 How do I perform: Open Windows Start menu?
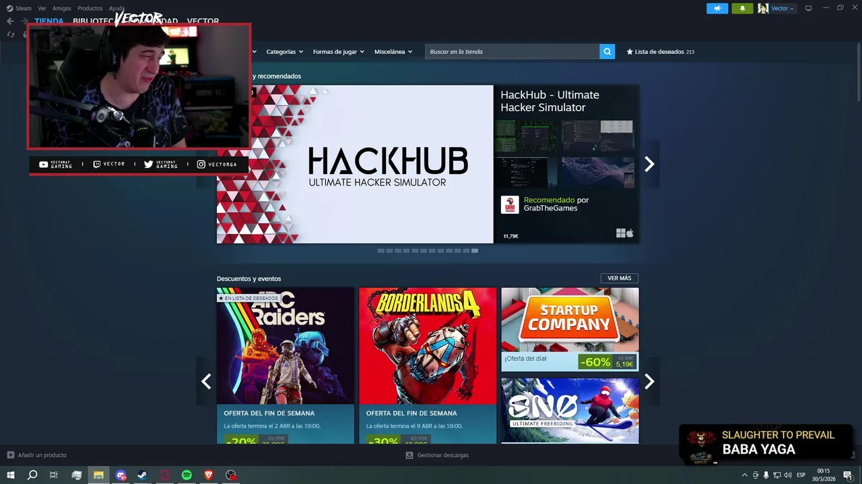(10, 475)
